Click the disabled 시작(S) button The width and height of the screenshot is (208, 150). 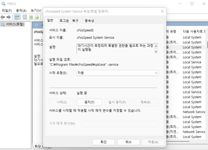click(x=62, y=102)
